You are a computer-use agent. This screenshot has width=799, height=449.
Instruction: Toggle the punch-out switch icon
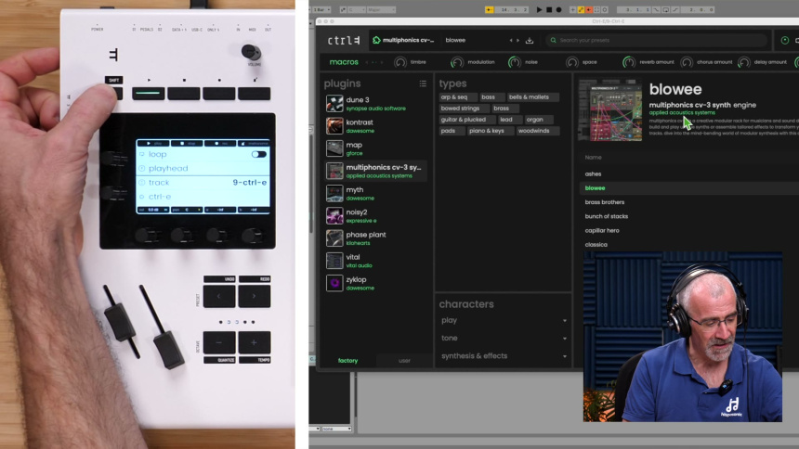[x=675, y=9]
